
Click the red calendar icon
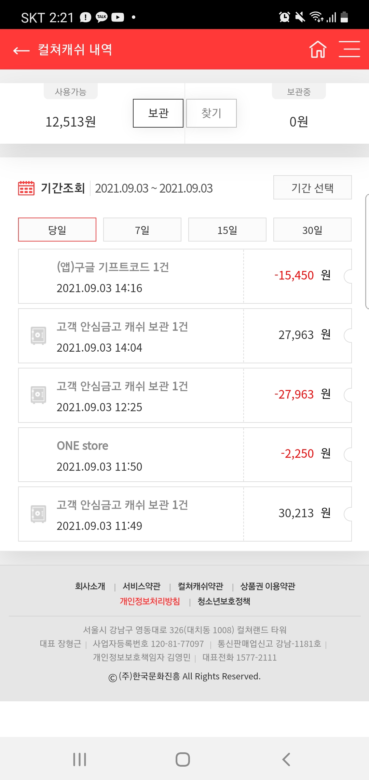26,188
